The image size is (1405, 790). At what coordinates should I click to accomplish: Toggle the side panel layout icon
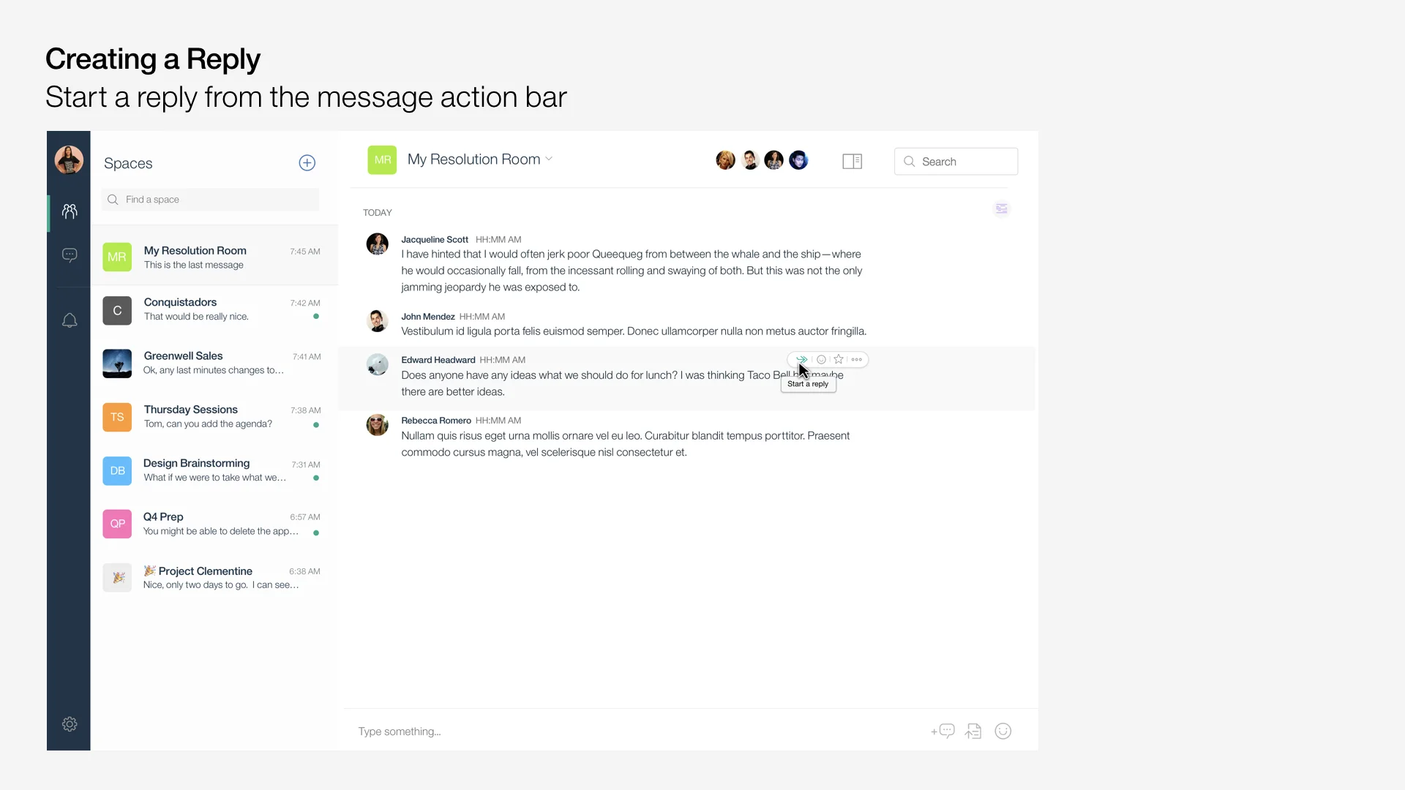852,161
